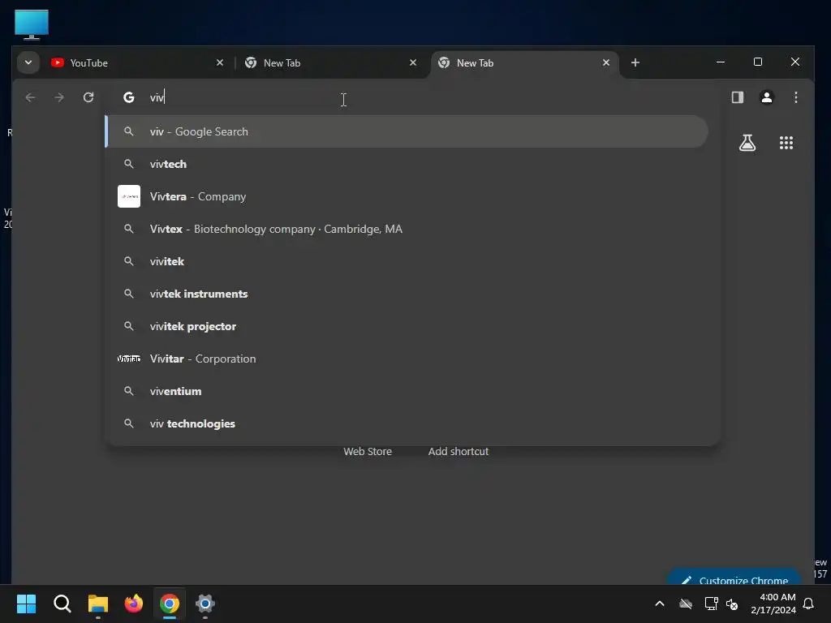Image resolution: width=831 pixels, height=623 pixels.
Task: Go forward with the arrow button
Action: [x=59, y=97]
